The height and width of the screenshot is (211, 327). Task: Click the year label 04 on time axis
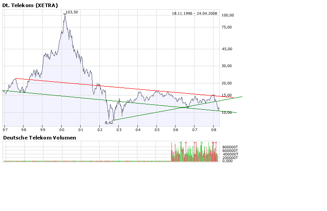[x=138, y=130]
